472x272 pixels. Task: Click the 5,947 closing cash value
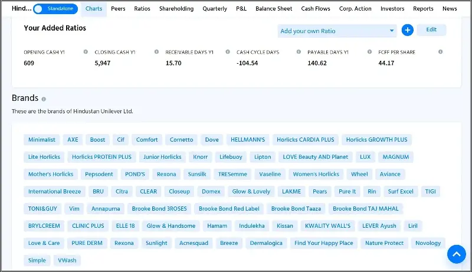(102, 63)
